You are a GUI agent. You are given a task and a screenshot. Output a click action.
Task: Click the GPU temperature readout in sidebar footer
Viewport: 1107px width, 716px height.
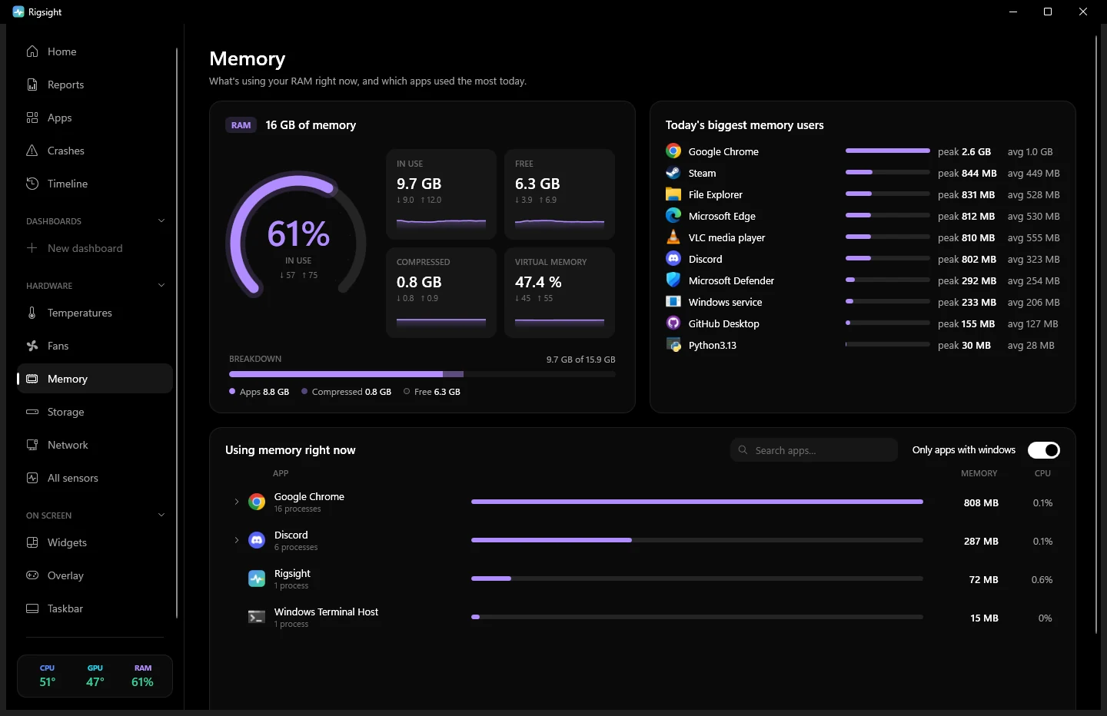[95, 675]
